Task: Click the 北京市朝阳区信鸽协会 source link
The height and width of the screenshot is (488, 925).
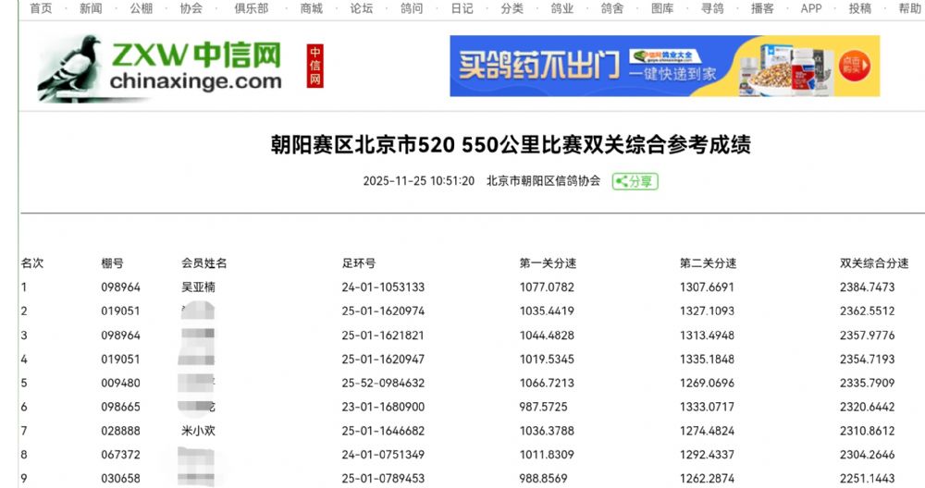Action: click(543, 181)
